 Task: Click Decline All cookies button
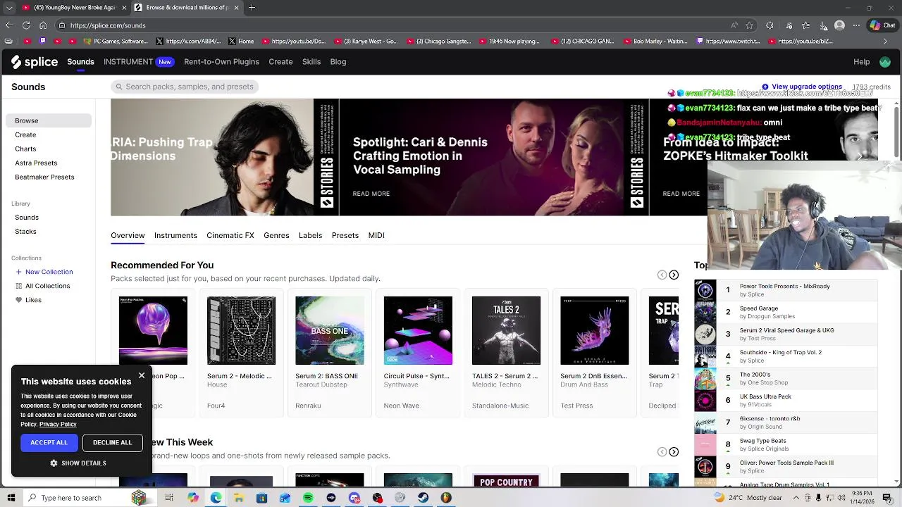pos(113,443)
